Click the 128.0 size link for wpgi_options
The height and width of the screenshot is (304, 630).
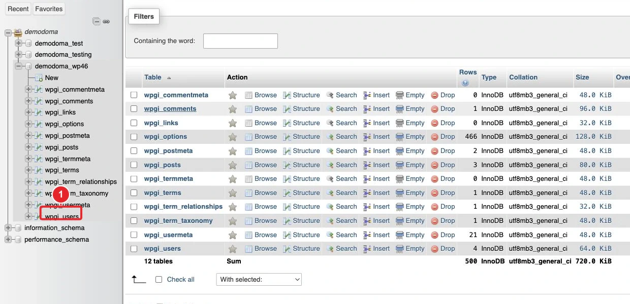point(593,137)
